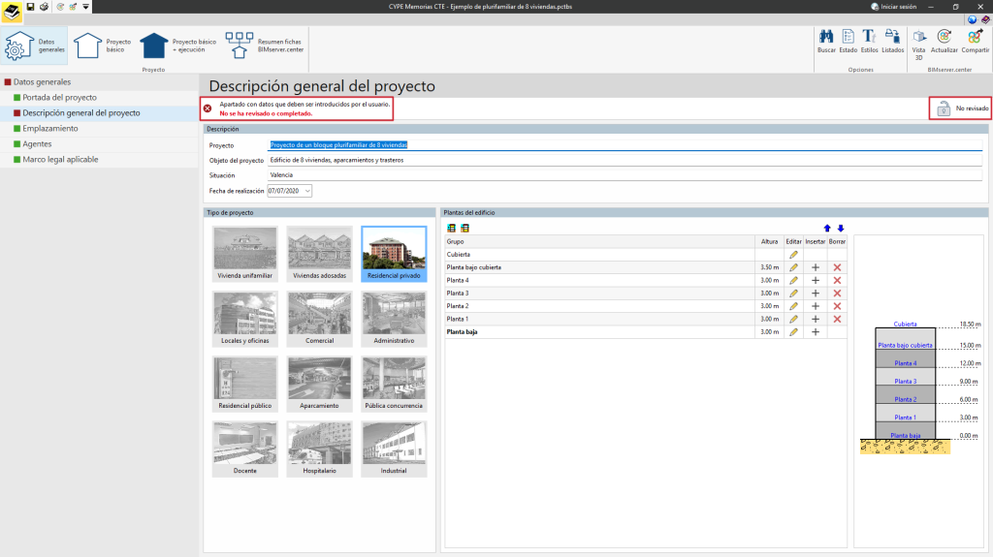Image resolution: width=993 pixels, height=557 pixels.
Task: Select Pública concurrencia project type
Action: point(394,385)
